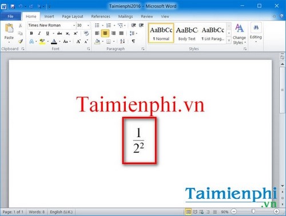Toggle Bold formatting
Viewport: 286px width, 216px height.
(31, 33)
